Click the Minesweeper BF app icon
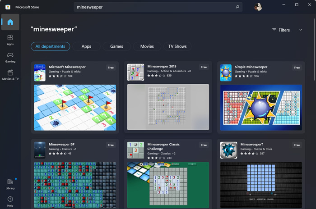Screen dimensions: 316x209 click(40, 150)
